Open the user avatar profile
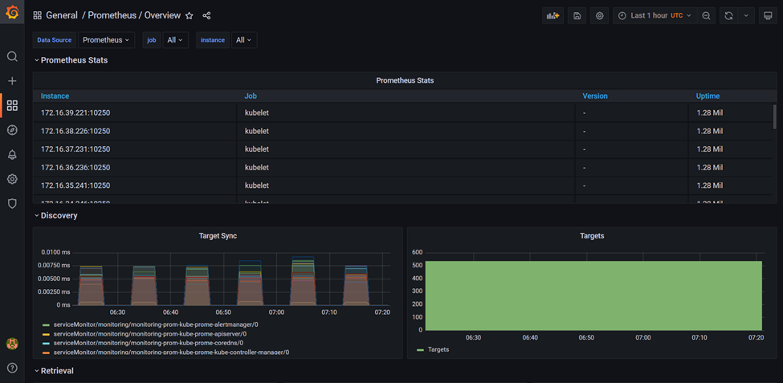The image size is (783, 383). tap(12, 344)
